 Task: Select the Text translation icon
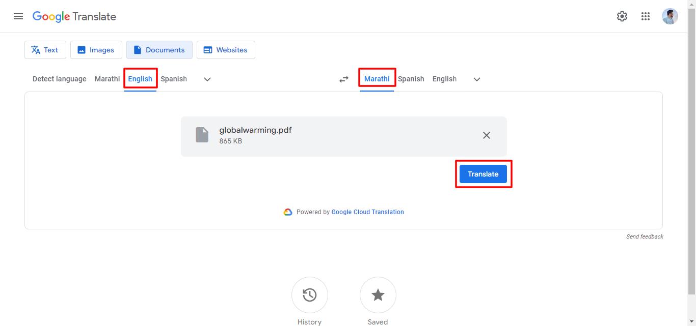(x=36, y=50)
